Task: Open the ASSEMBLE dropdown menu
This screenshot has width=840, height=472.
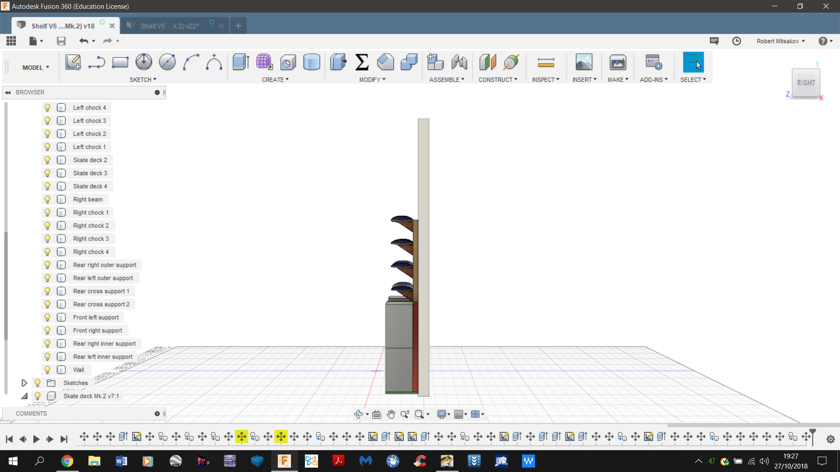Action: (447, 80)
